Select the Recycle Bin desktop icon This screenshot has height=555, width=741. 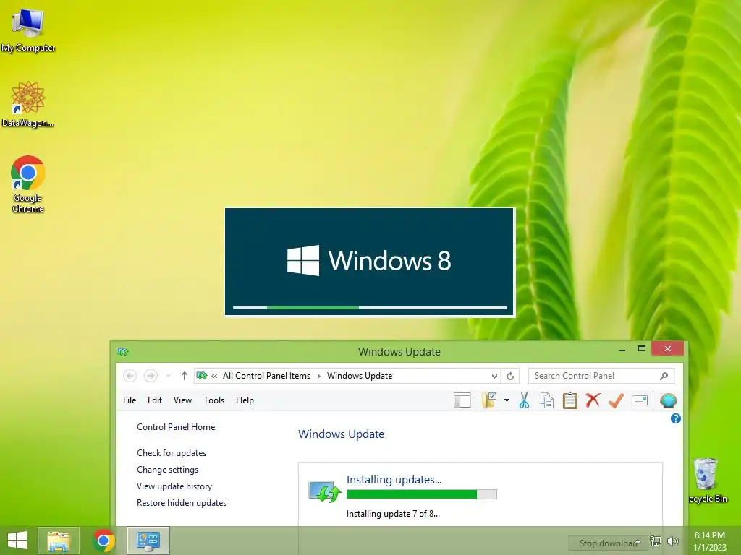(708, 481)
